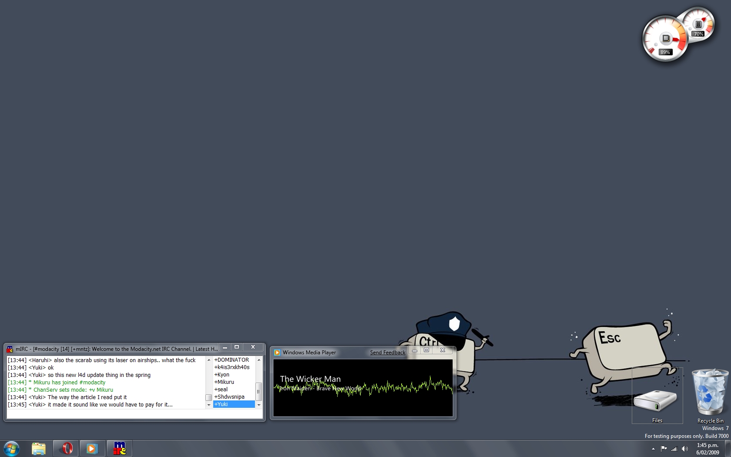Screen dimensions: 731x457
Task: Open the volume speaker tray icon
Action: pos(684,449)
